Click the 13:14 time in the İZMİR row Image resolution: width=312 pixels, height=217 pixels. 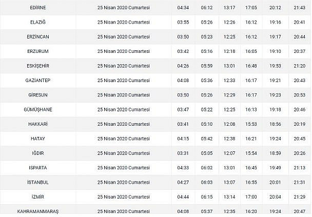coord(229,196)
